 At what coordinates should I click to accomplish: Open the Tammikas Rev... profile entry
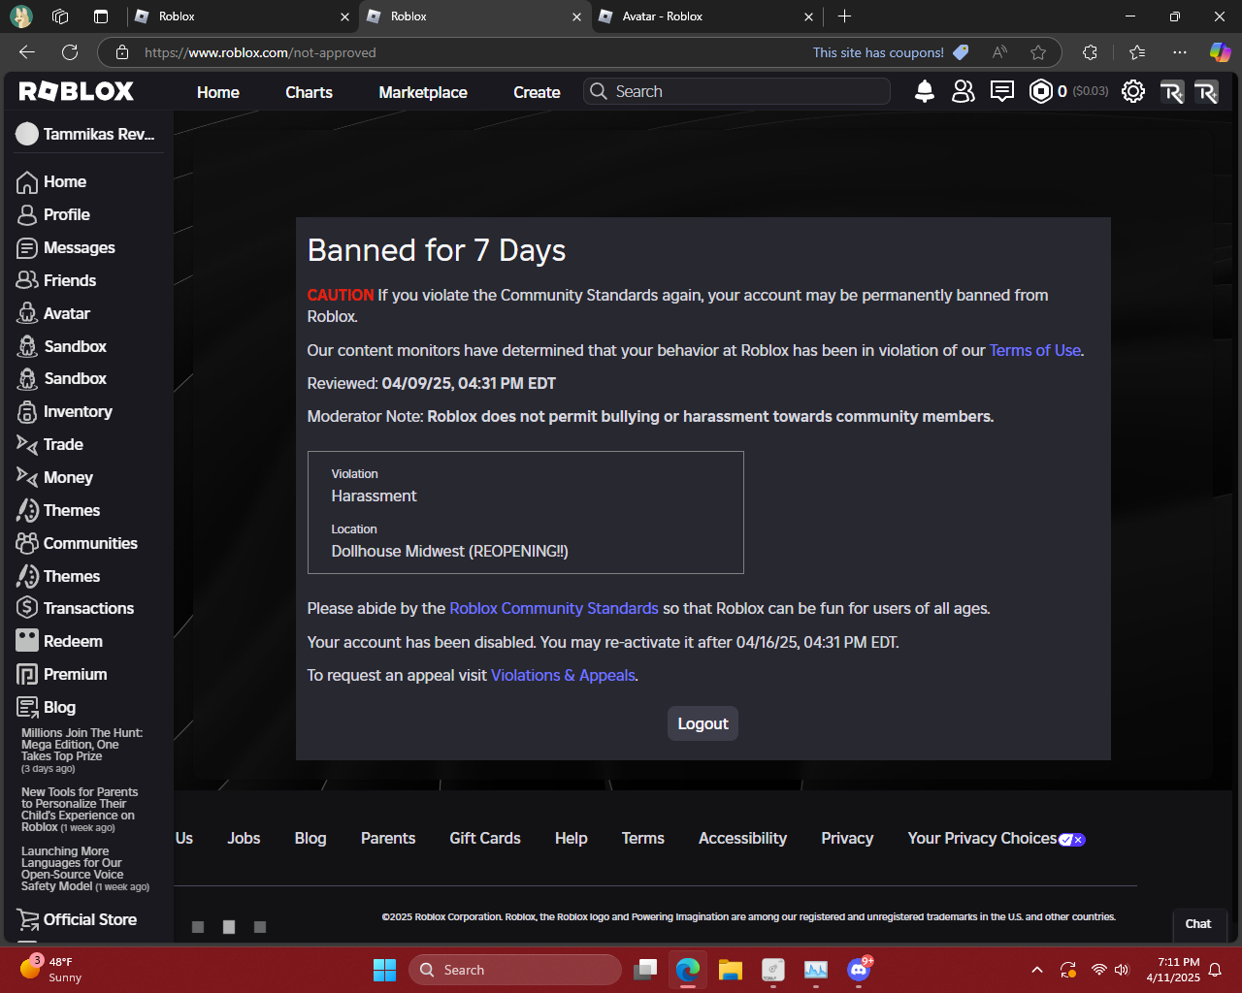pos(85,134)
